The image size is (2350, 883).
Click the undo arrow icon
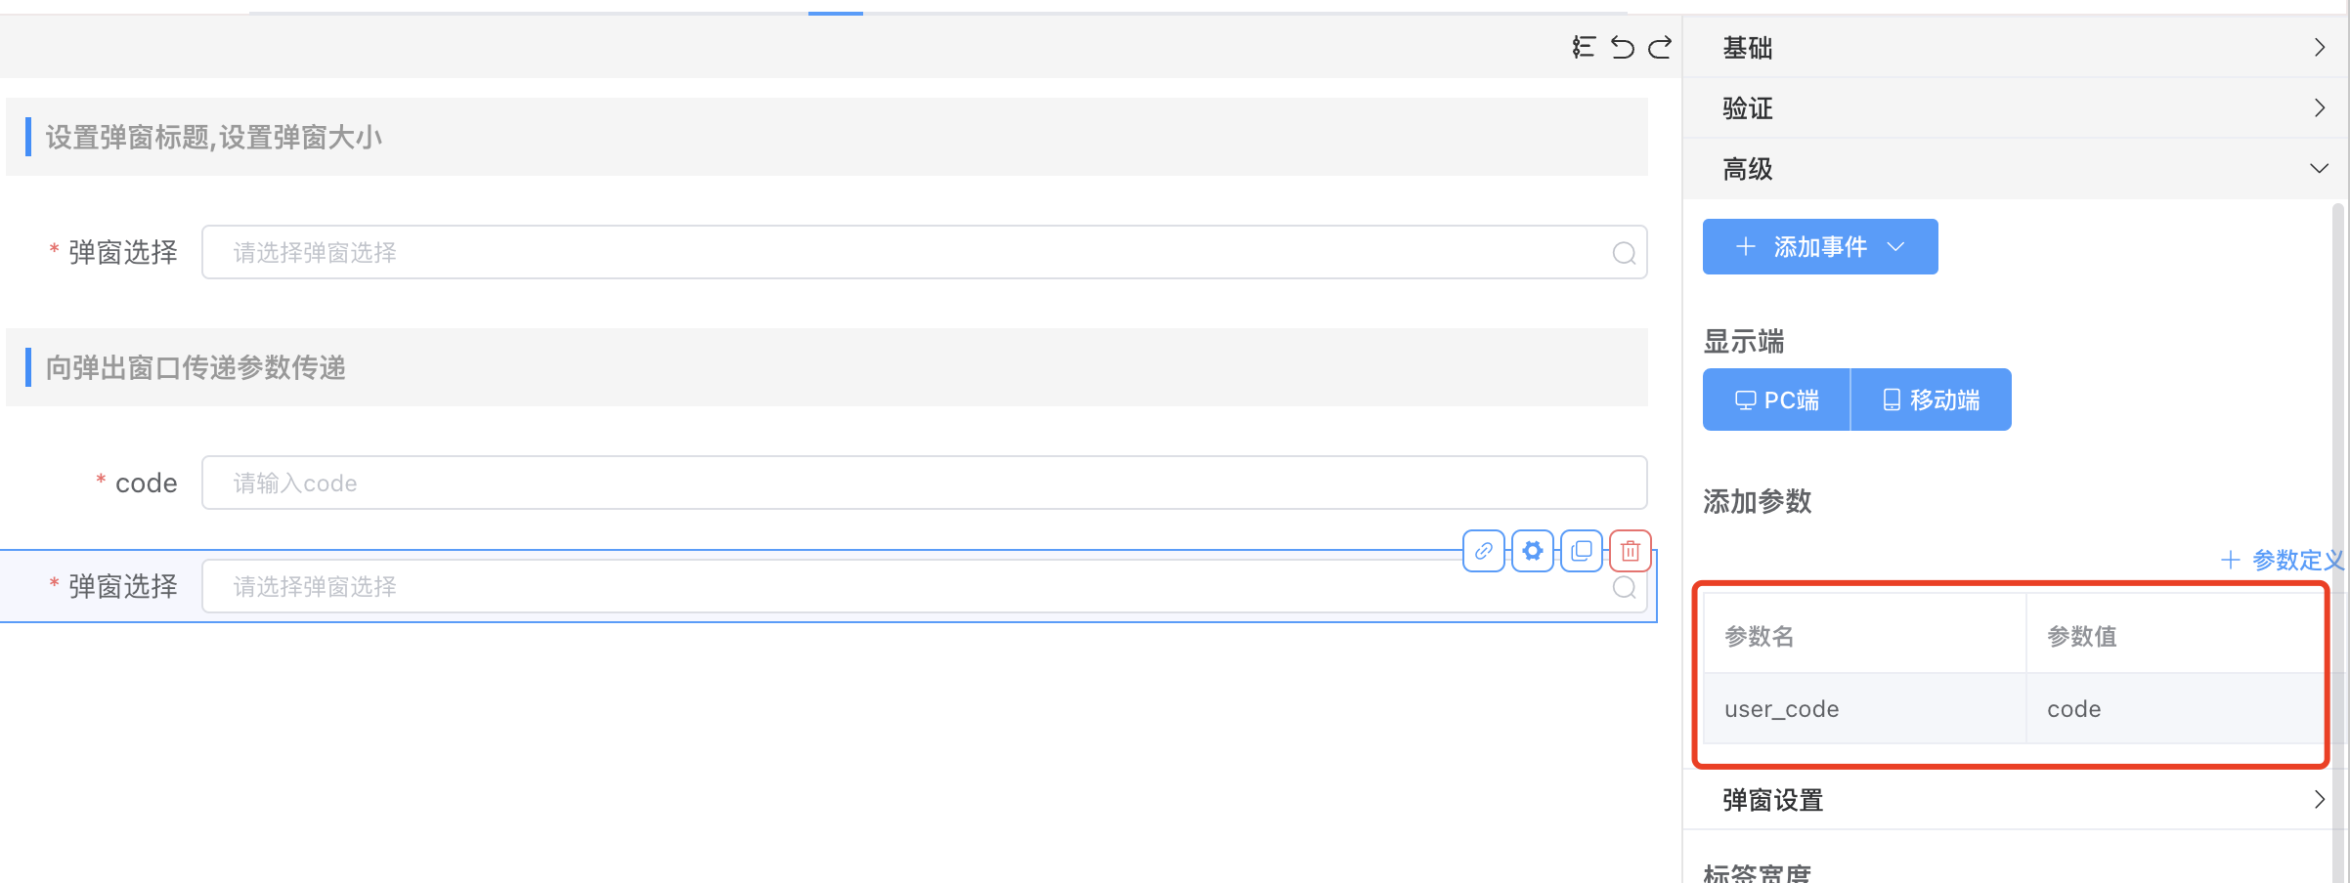click(1622, 47)
